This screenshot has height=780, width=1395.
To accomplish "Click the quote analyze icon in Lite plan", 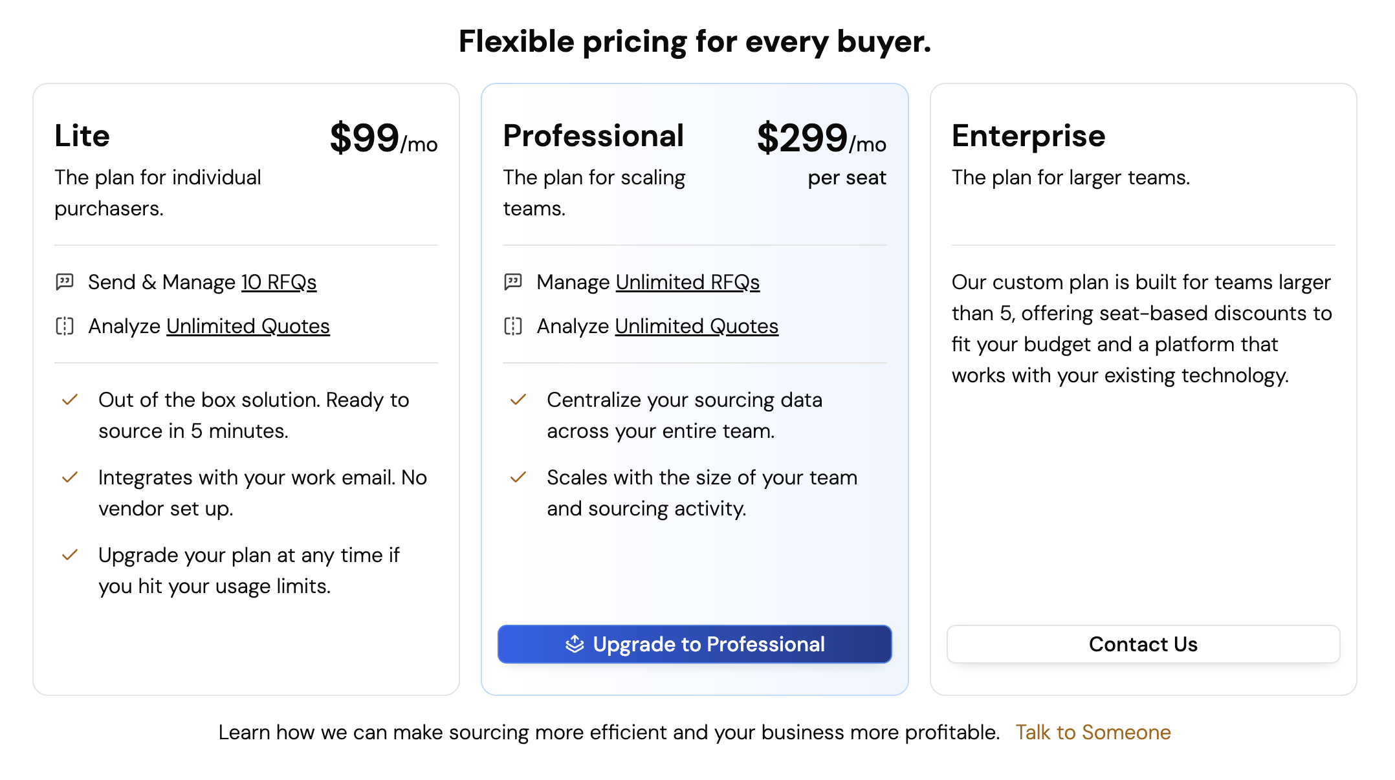I will [65, 326].
